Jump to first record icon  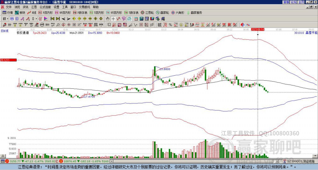[52, 19]
